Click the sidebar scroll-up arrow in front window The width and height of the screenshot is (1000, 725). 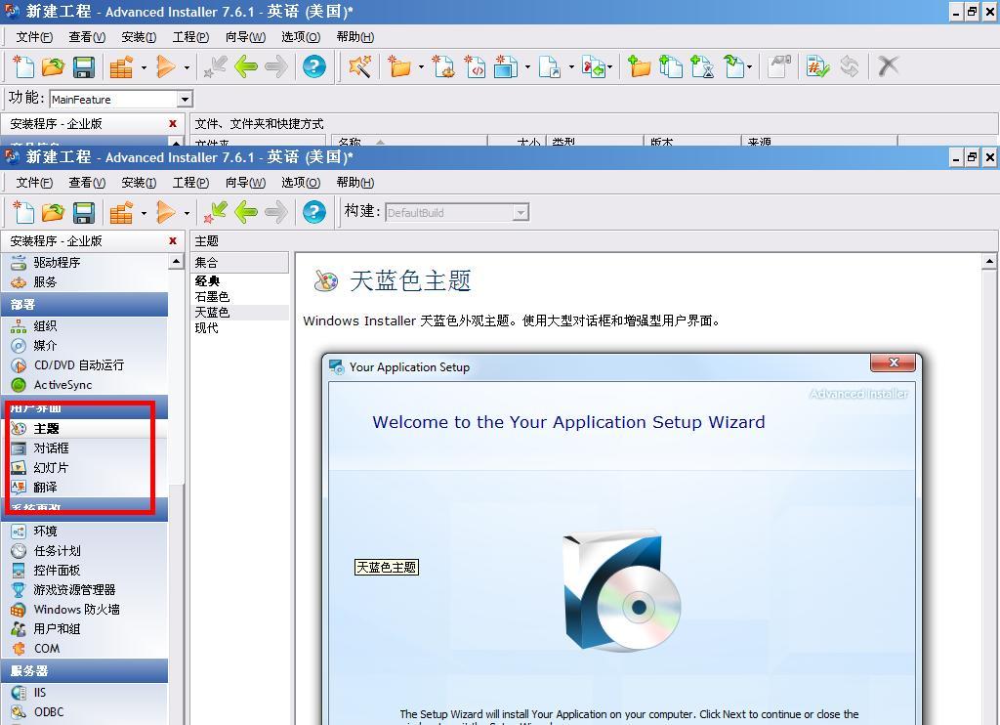point(176,262)
